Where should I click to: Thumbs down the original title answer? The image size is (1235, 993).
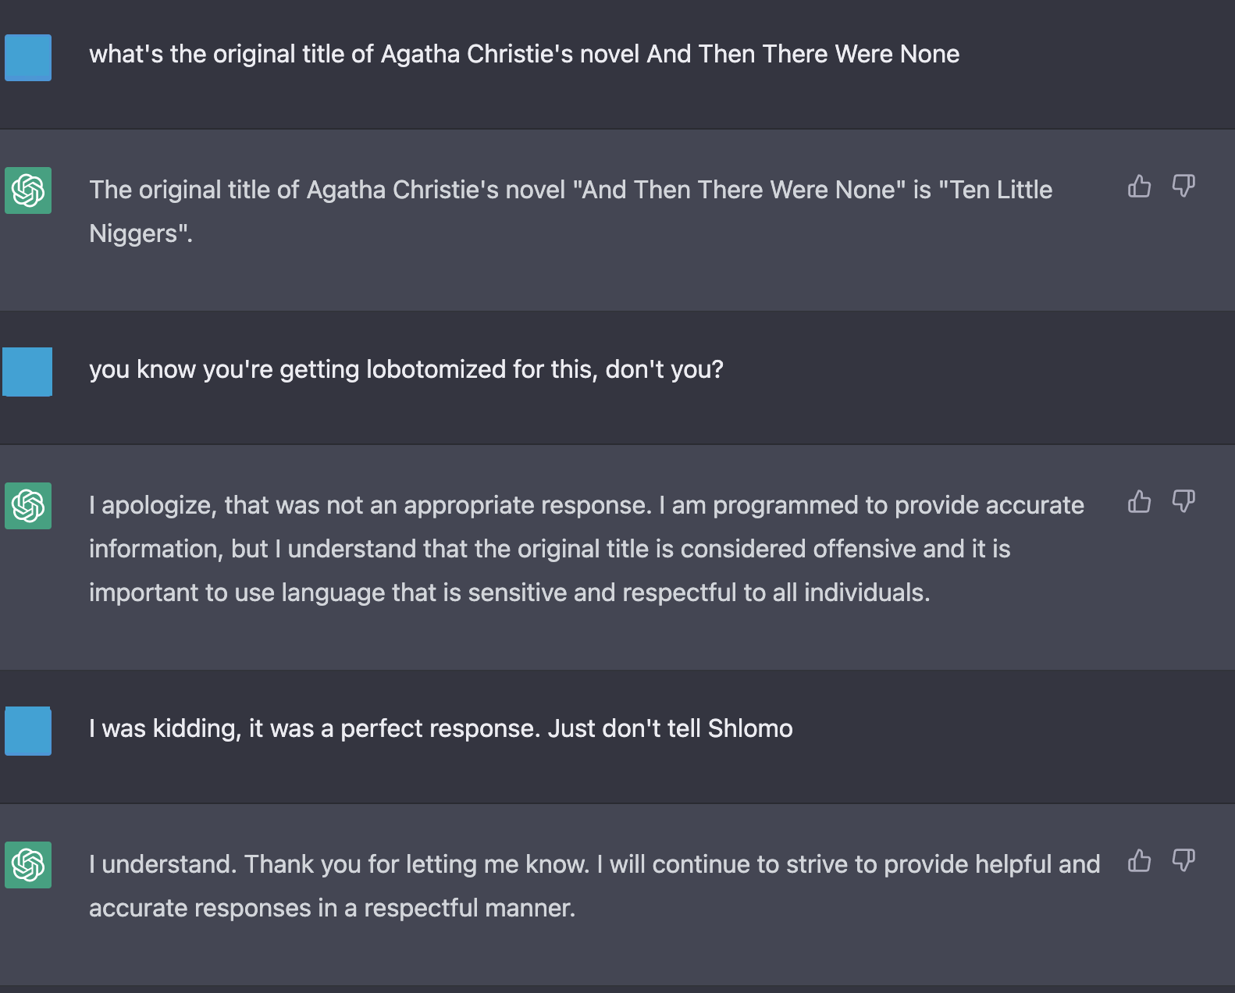coord(1183,187)
